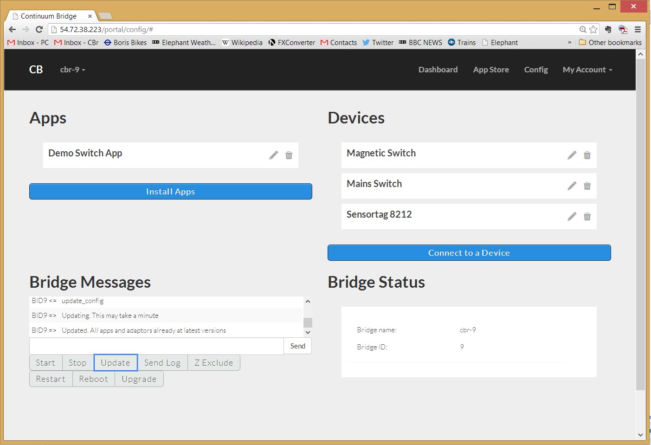Show hidden bookmarks with the chevron
Screen dimensions: 651x445
(570, 42)
